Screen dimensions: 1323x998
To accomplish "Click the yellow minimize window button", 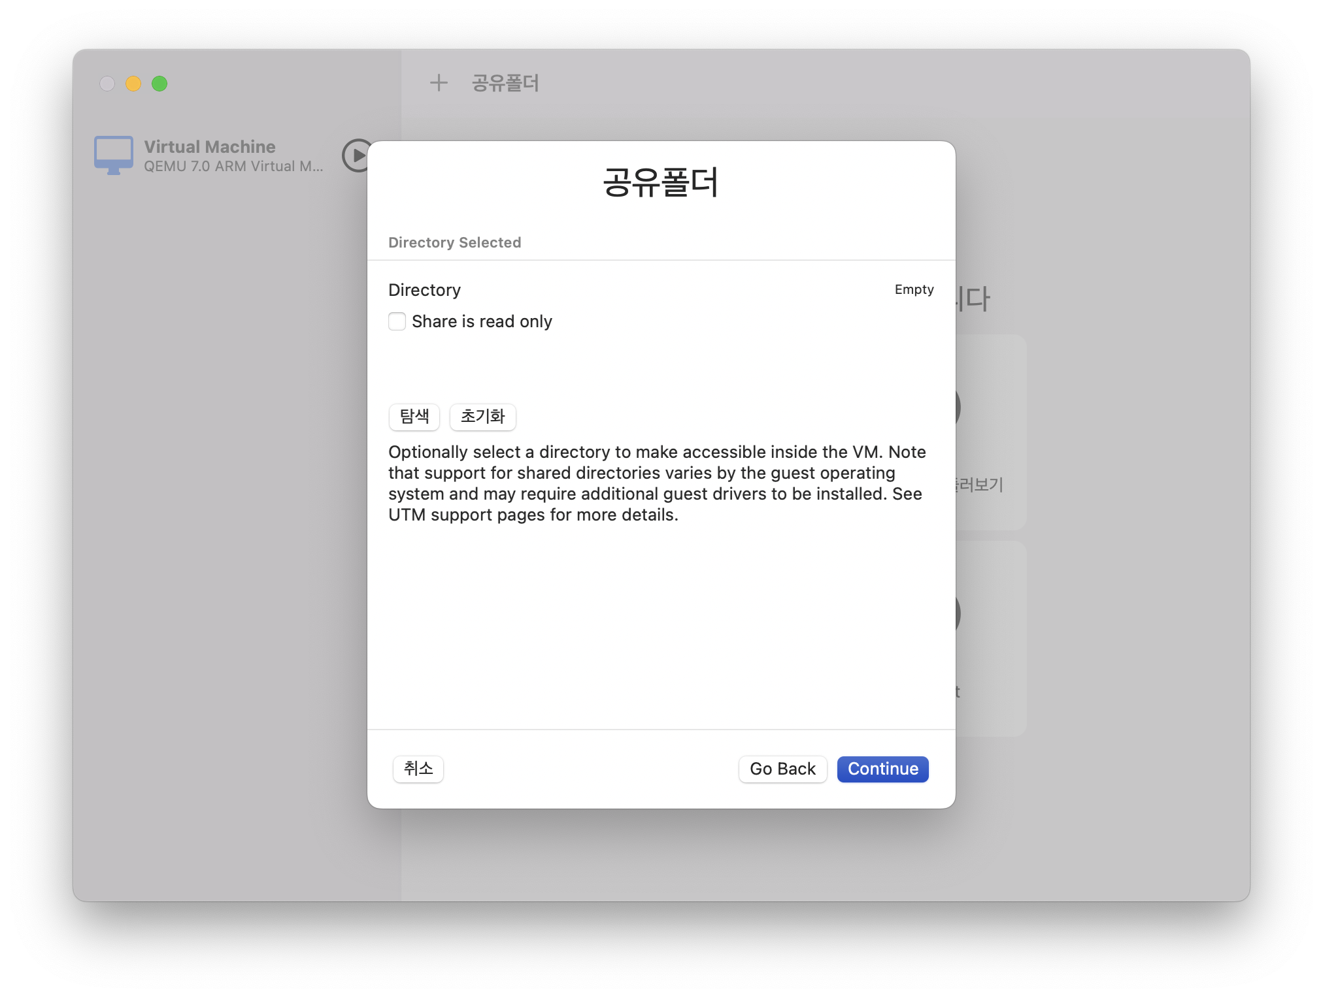I will [x=133, y=84].
